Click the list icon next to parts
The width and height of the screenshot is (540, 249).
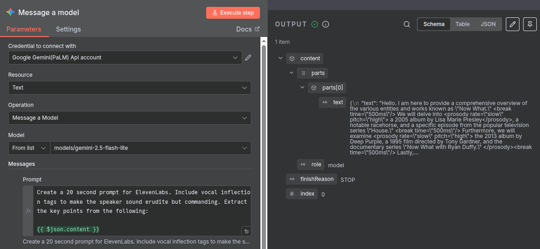pos(303,73)
